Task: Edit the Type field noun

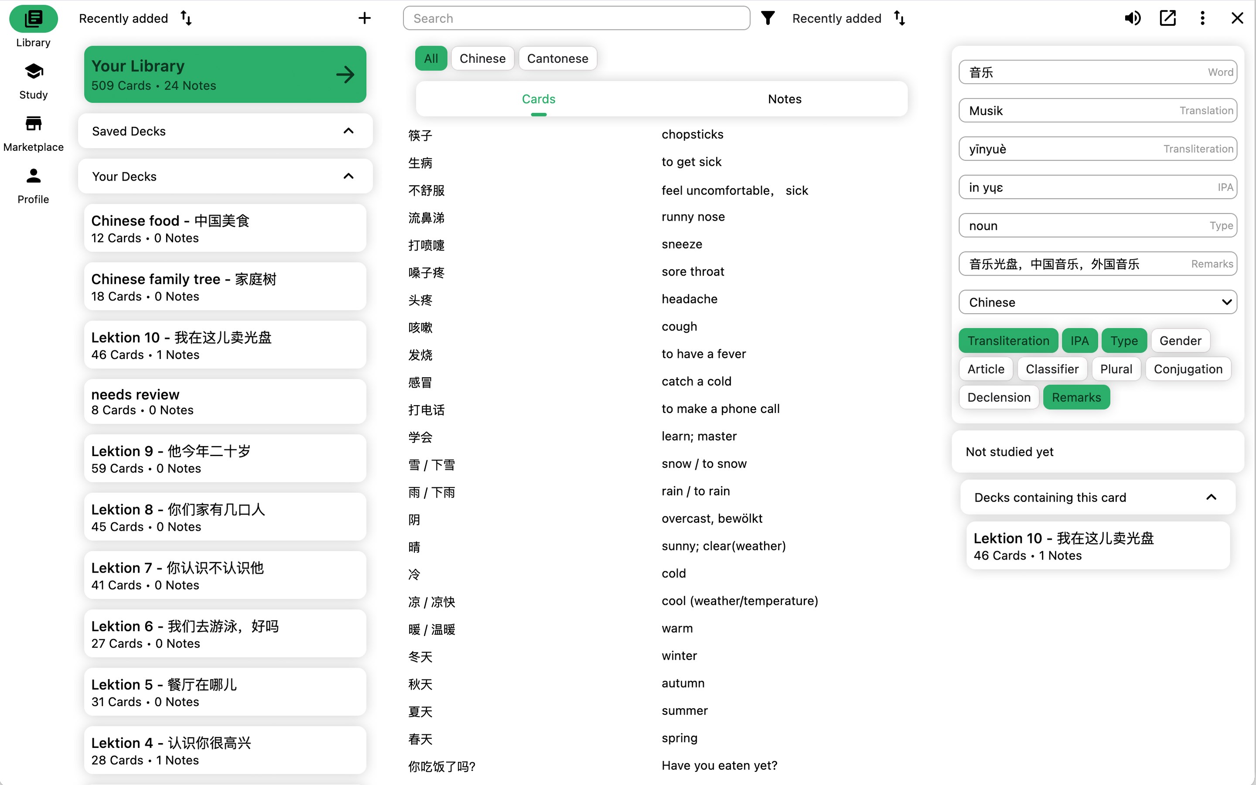Action: 1098,225
